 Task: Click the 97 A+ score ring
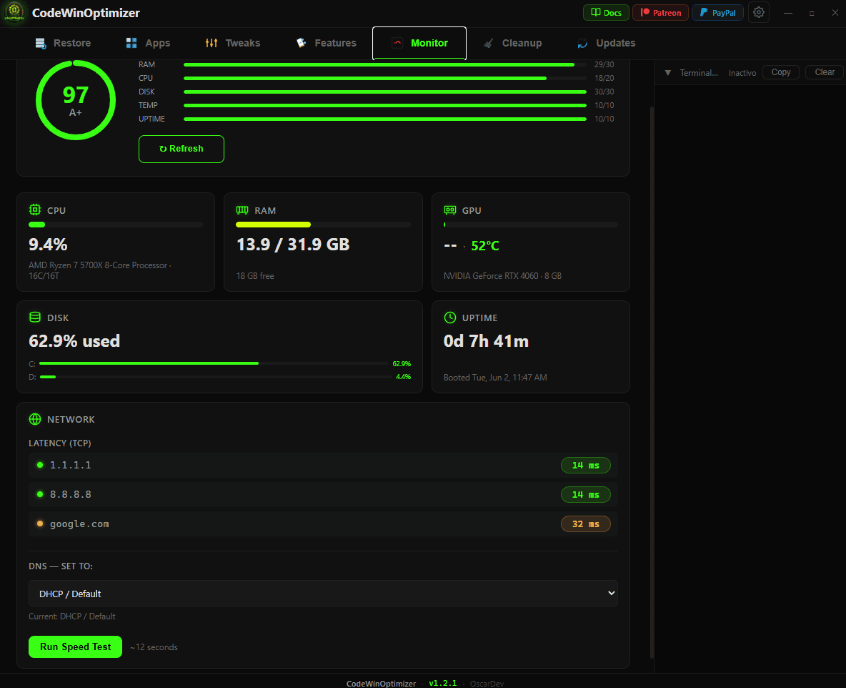(x=76, y=100)
